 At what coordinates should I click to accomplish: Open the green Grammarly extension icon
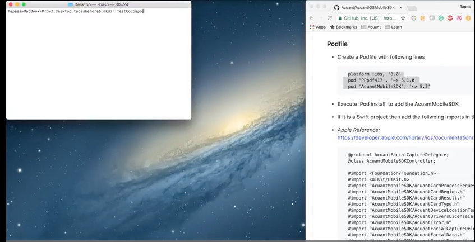(x=441, y=18)
